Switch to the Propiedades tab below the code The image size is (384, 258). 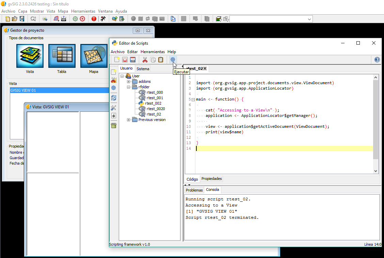click(x=211, y=179)
